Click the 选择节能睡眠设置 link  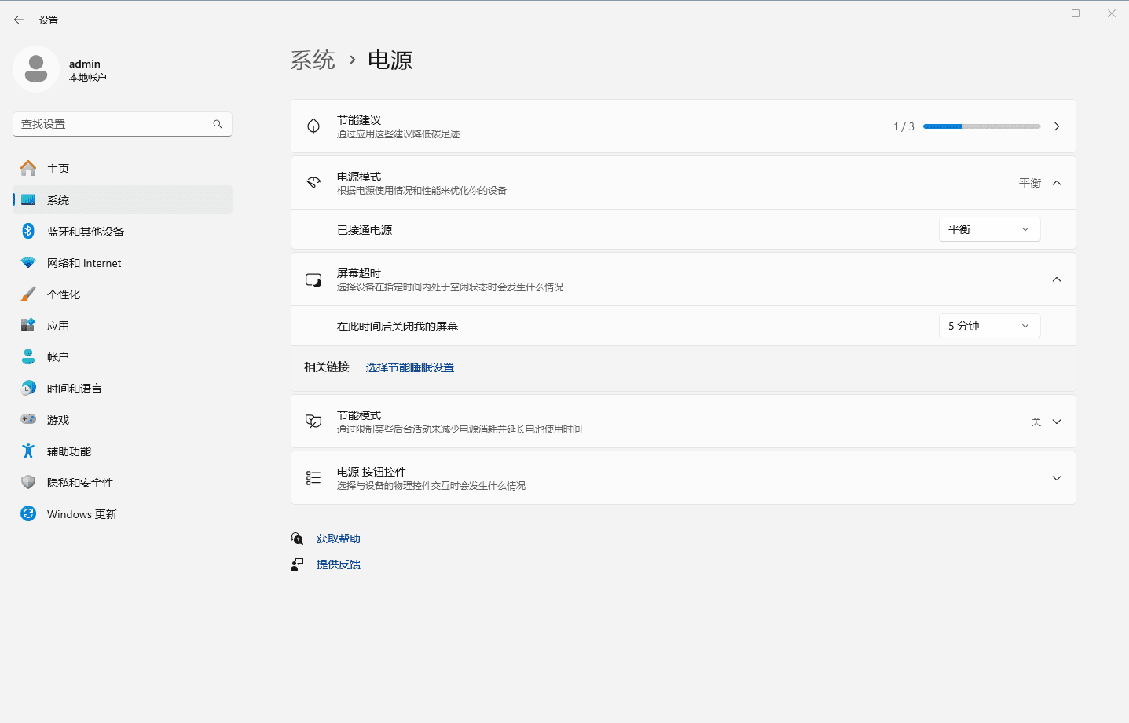(x=410, y=367)
